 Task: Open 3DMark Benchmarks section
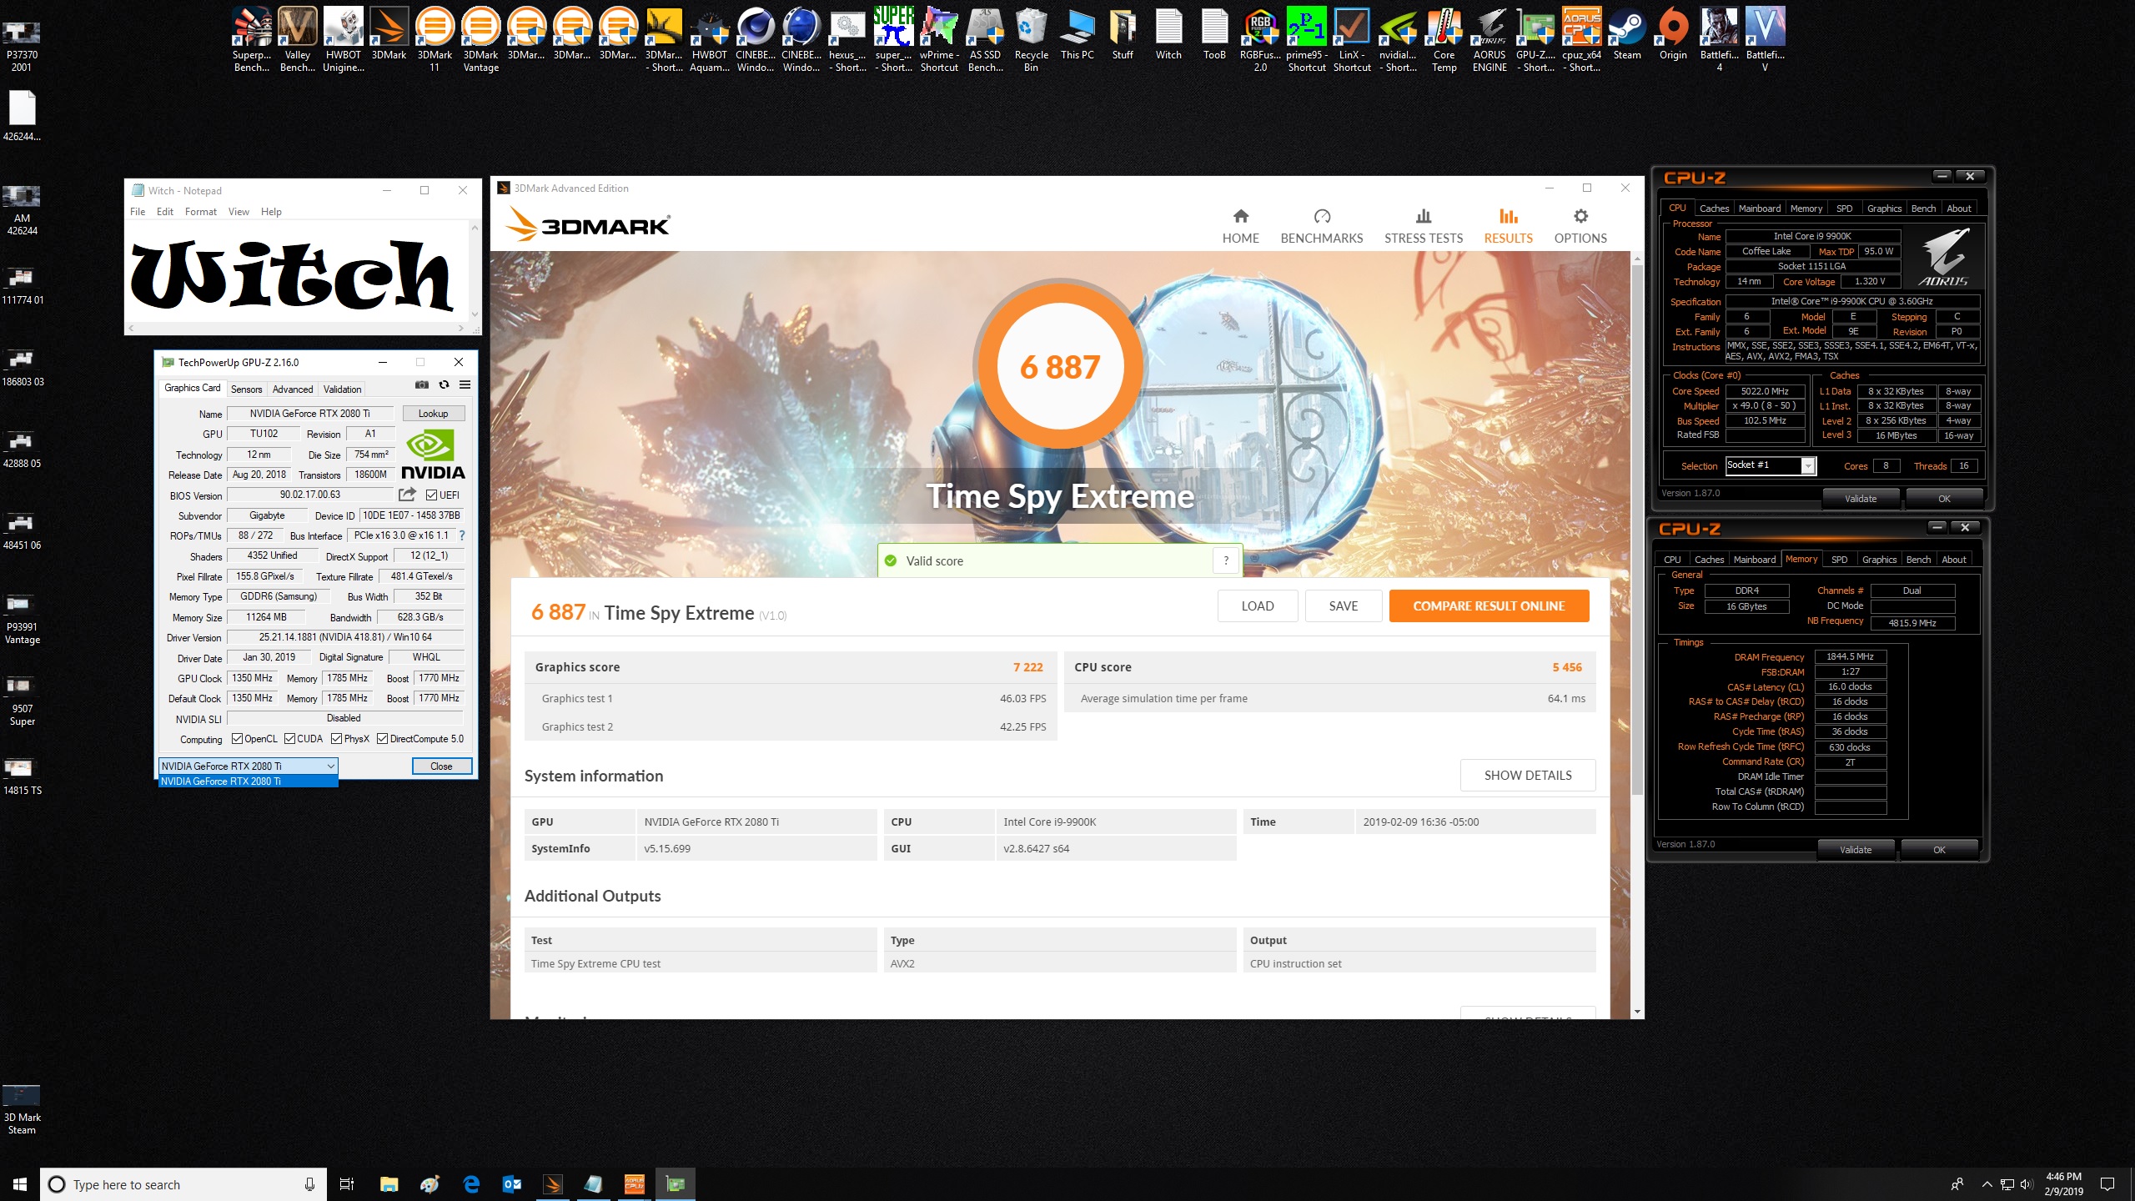pos(1321,226)
